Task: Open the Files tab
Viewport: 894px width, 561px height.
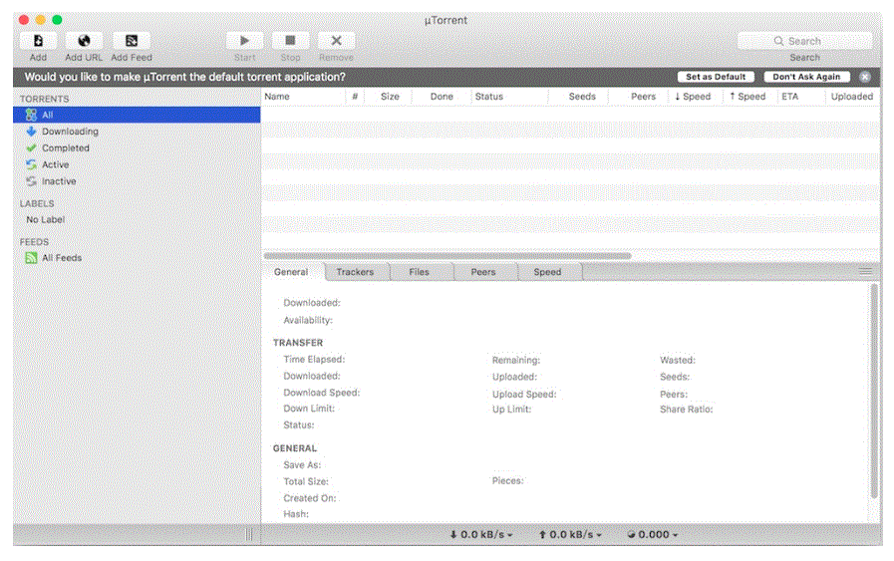Action: pos(419,272)
